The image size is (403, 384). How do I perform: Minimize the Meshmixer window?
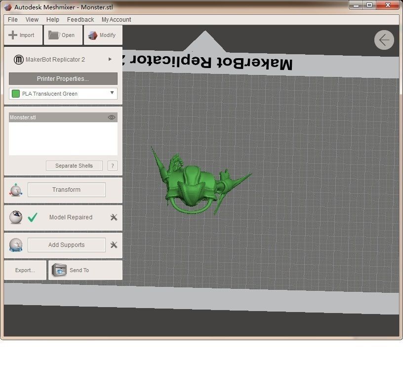point(356,5)
